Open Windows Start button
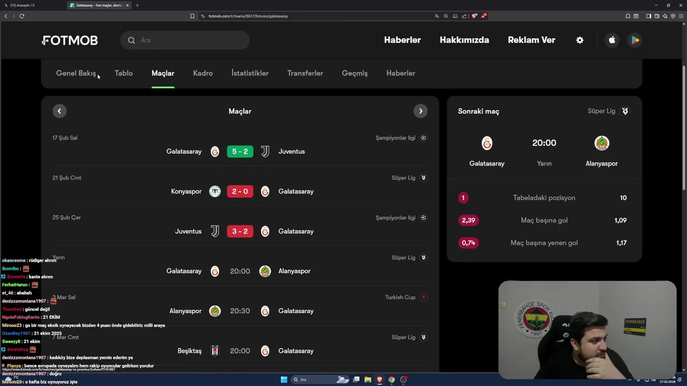The width and height of the screenshot is (687, 386). pos(284,380)
